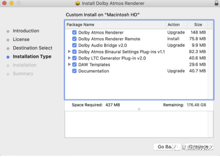Toggle Dolby LTC Generator Plug-in checkbox

tap(74, 58)
